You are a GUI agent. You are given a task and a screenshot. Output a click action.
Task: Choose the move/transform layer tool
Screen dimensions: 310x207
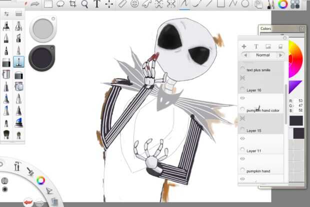click(109, 4)
